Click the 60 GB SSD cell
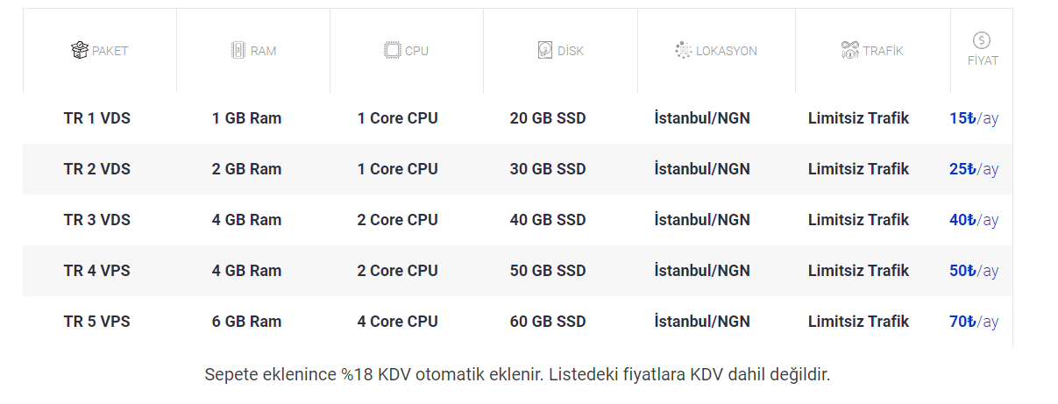This screenshot has width=1058, height=404. pyautogui.click(x=548, y=322)
